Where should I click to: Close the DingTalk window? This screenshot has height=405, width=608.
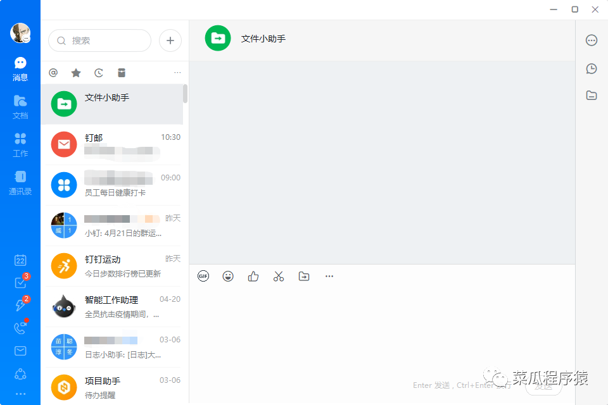point(595,9)
